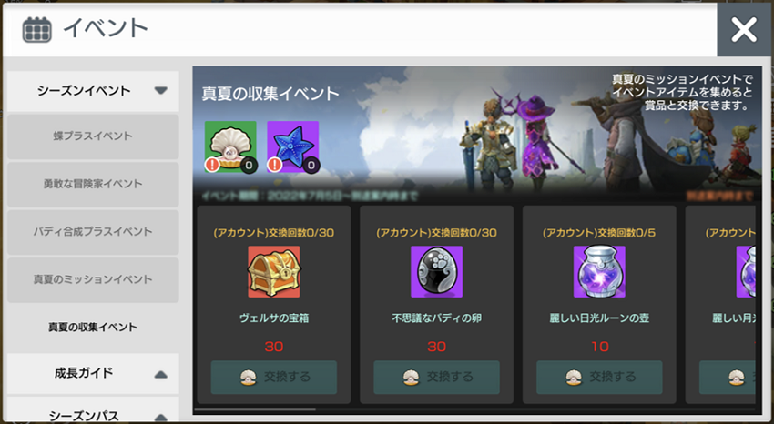
Task: Click the pearl shell event item icon
Action: coord(230,146)
